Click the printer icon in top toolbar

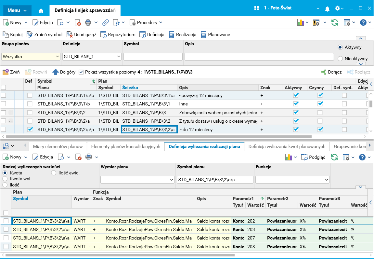pos(88,22)
